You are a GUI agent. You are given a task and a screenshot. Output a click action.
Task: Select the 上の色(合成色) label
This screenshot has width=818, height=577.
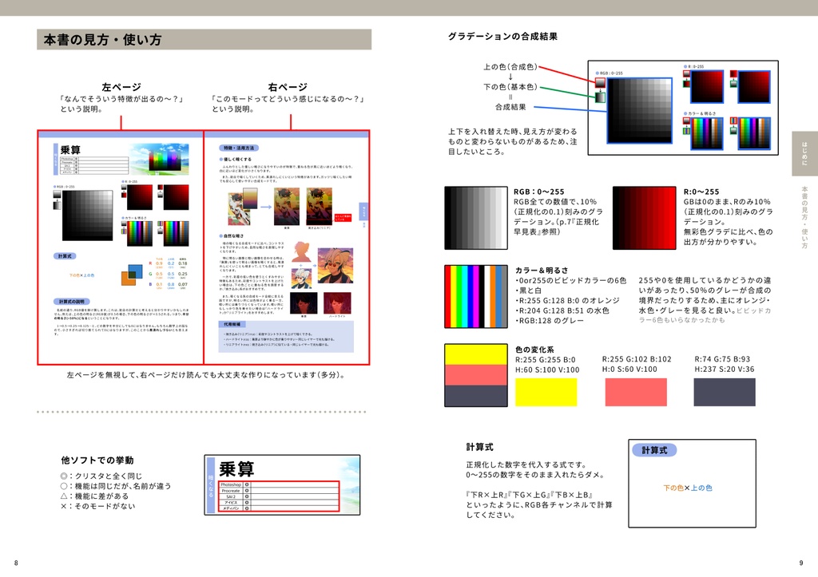click(x=510, y=67)
